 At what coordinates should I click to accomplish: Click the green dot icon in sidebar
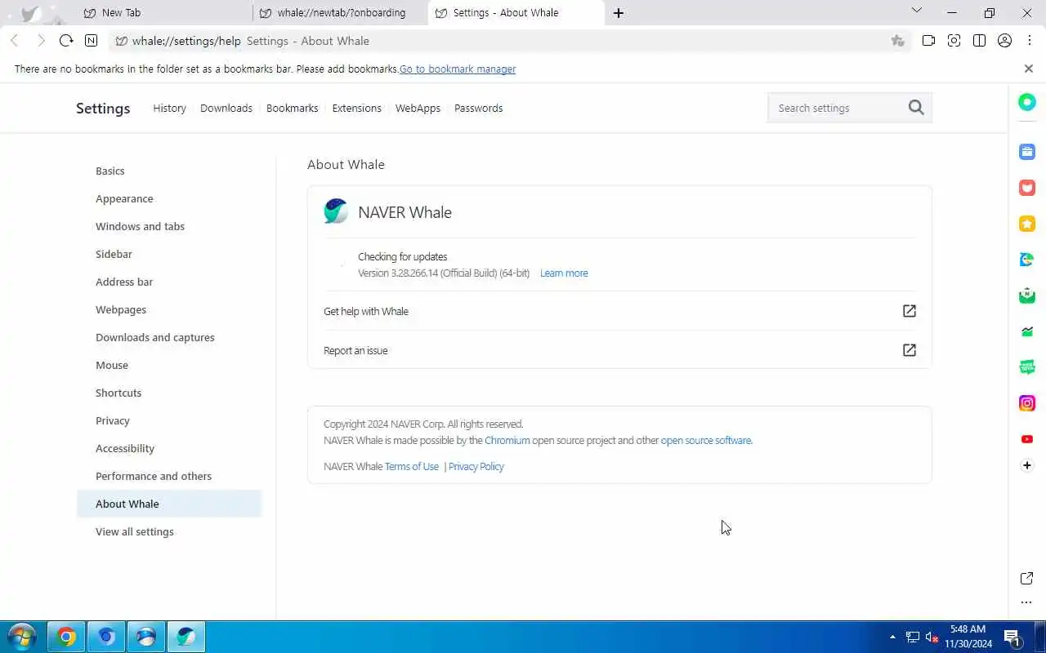point(1027,102)
